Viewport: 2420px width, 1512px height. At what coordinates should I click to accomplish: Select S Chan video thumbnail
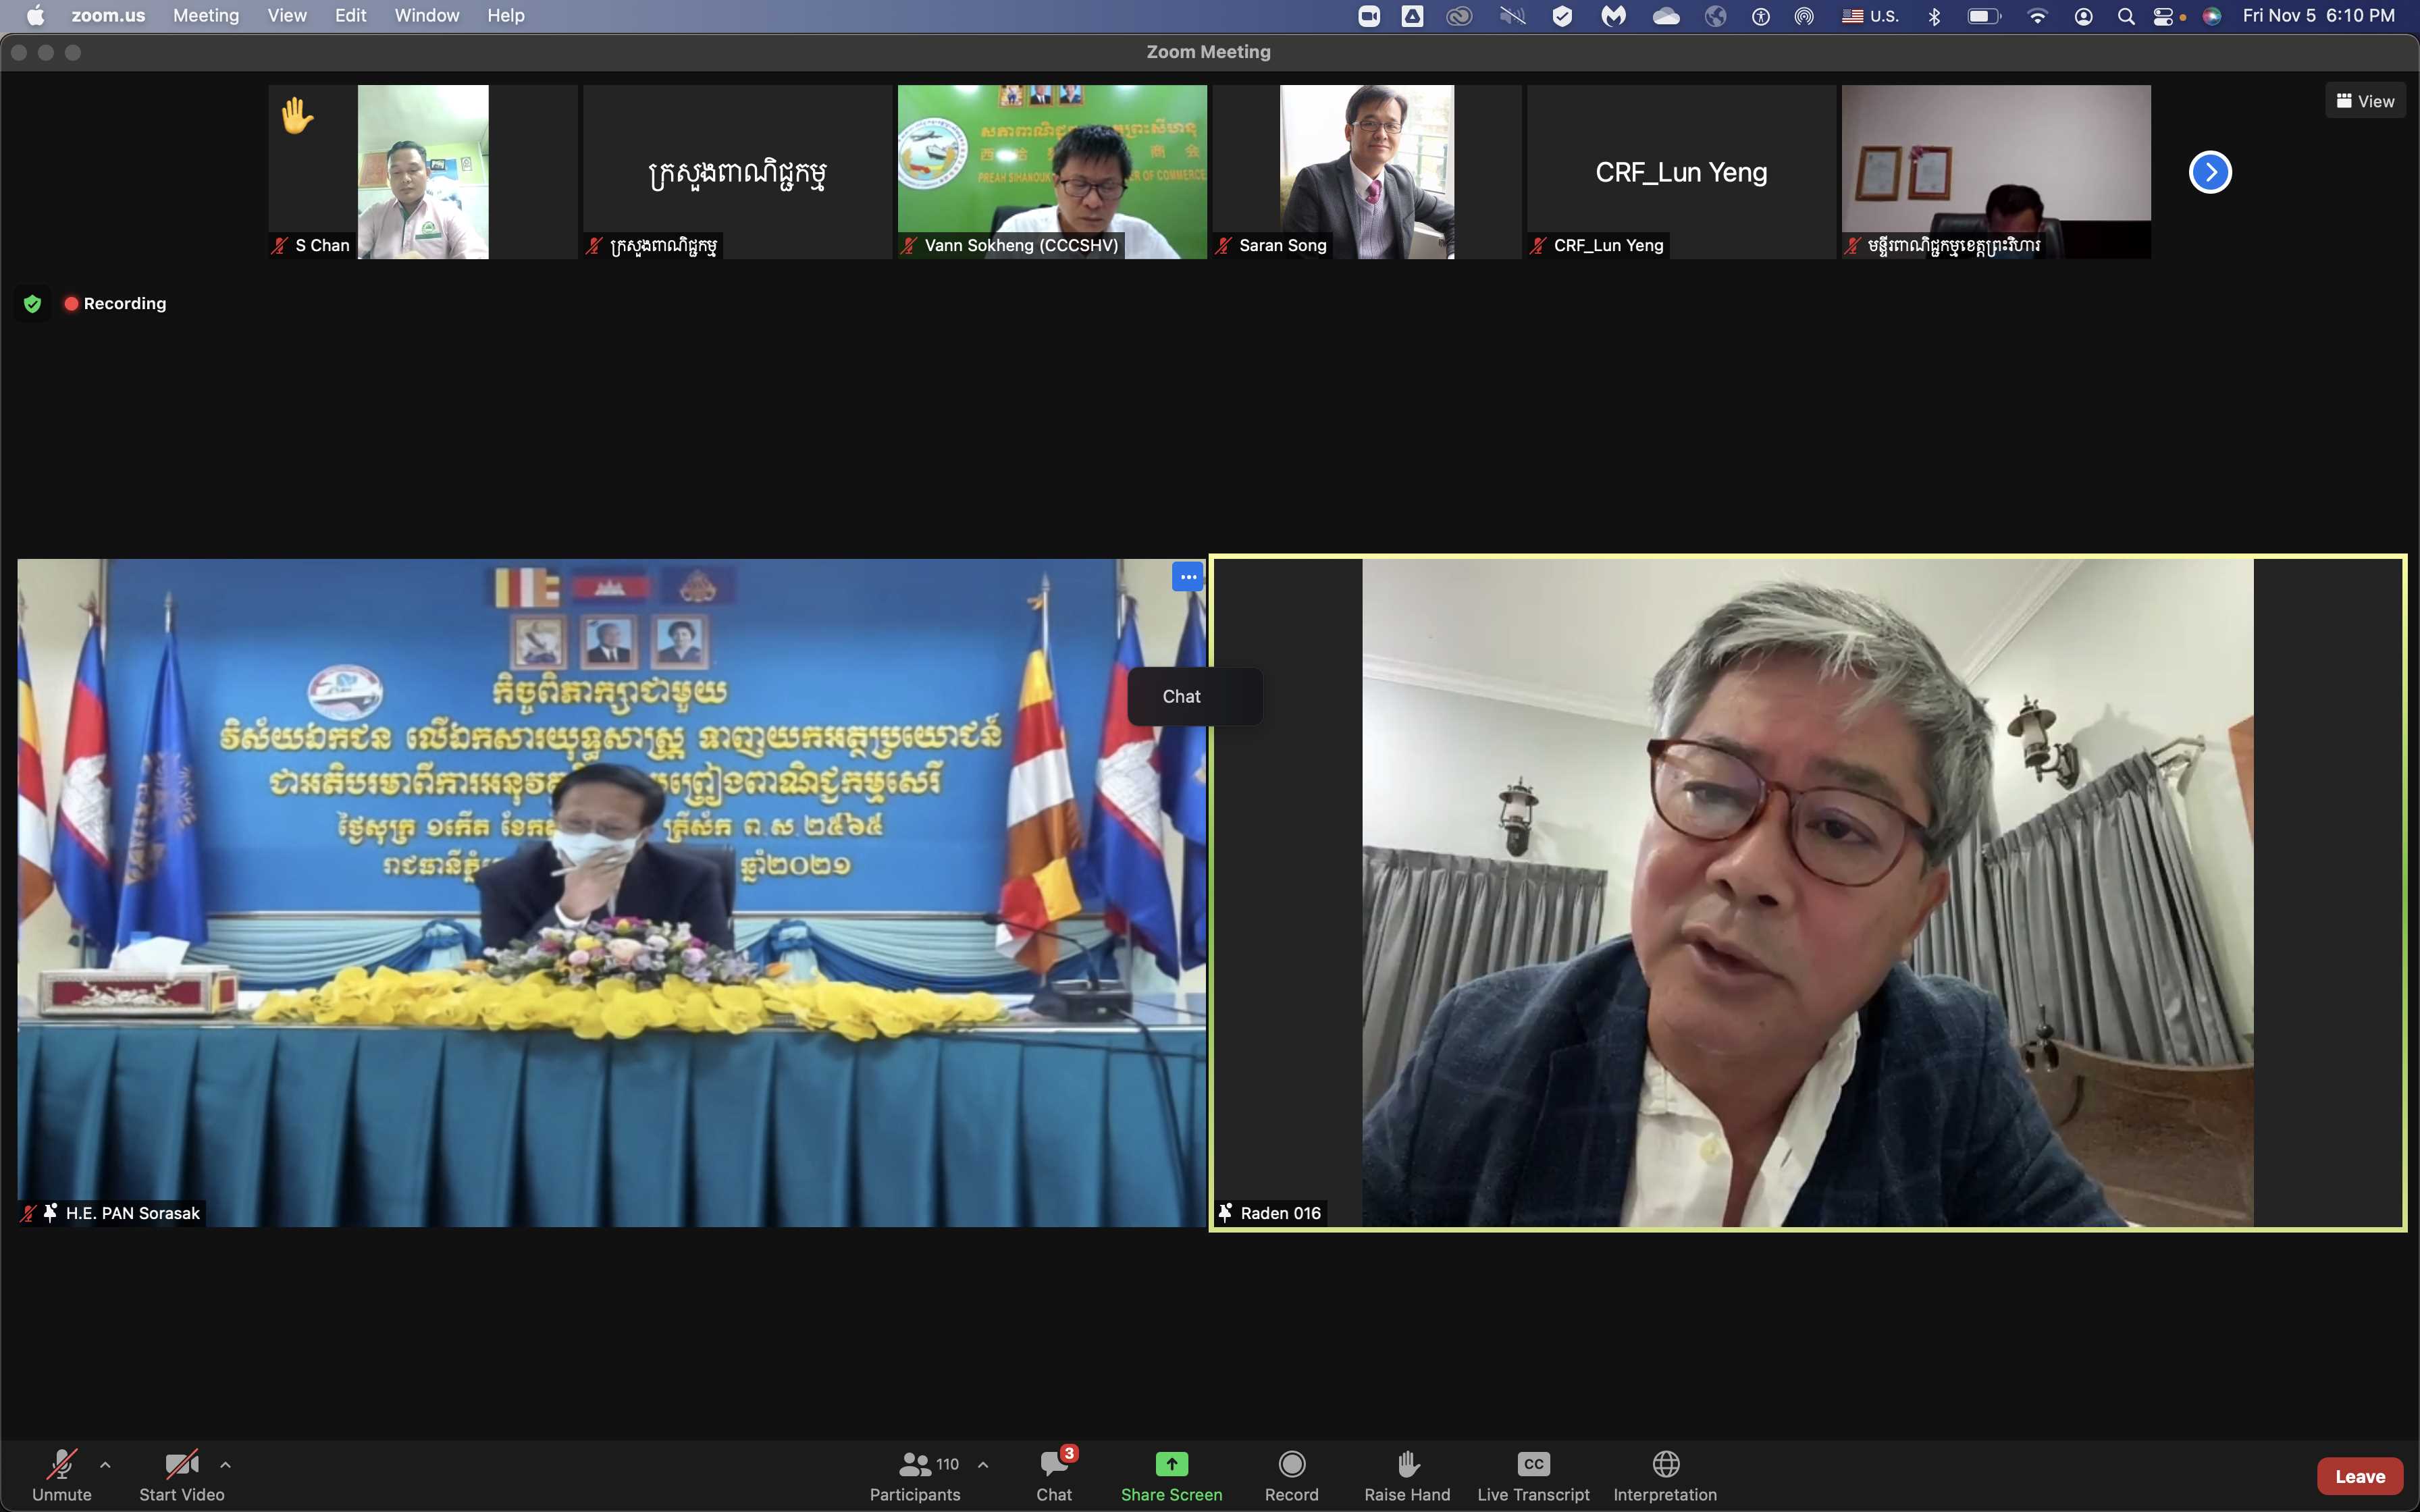(x=423, y=172)
